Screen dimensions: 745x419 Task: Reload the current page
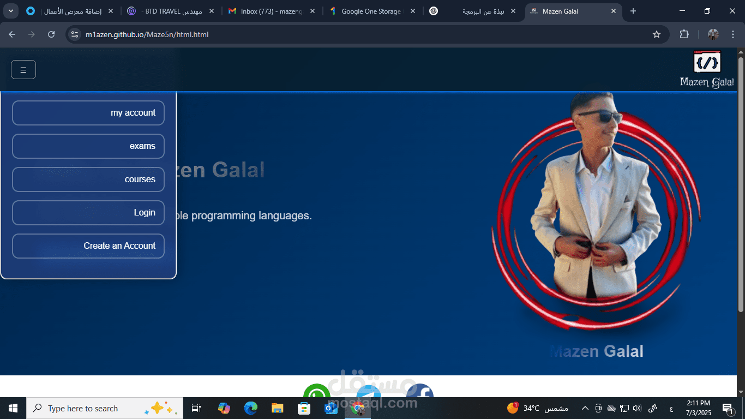click(x=51, y=34)
